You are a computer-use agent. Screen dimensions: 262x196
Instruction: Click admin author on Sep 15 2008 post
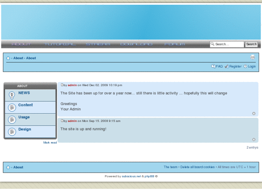click(x=72, y=121)
